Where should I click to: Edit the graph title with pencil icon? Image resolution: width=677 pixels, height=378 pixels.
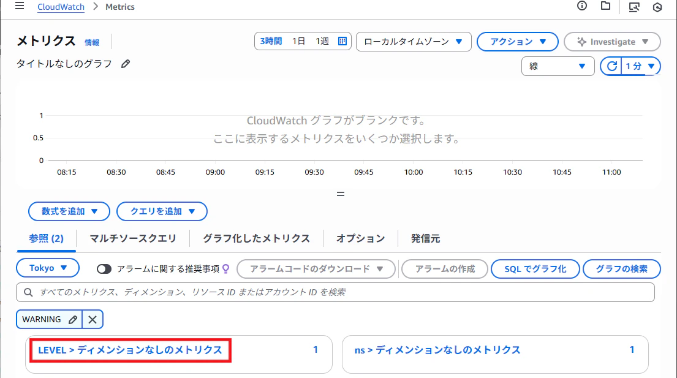[125, 64]
